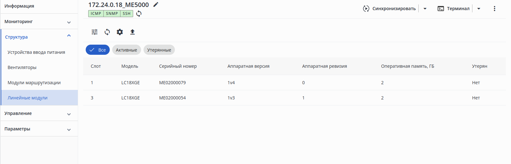Click the upload arrow icon in toolbar

(x=132, y=32)
